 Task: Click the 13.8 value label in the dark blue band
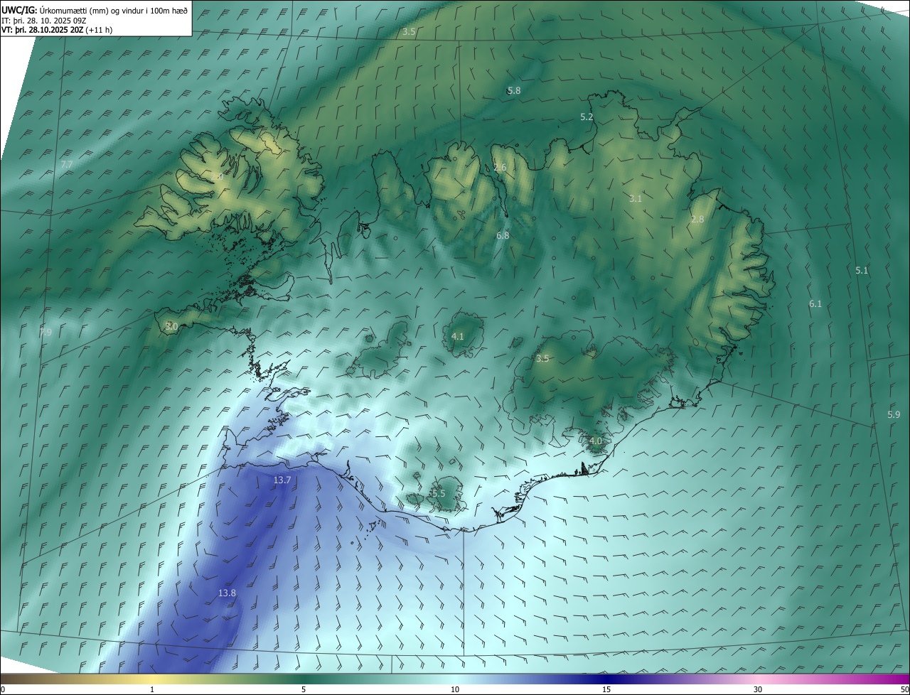click(227, 593)
